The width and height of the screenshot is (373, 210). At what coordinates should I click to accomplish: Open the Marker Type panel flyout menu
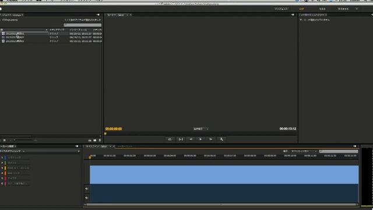[x=77, y=146]
